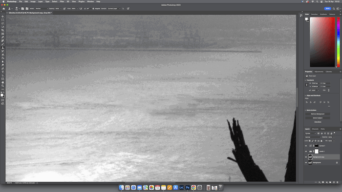Click the delete layer trash icon

[x=338, y=182]
